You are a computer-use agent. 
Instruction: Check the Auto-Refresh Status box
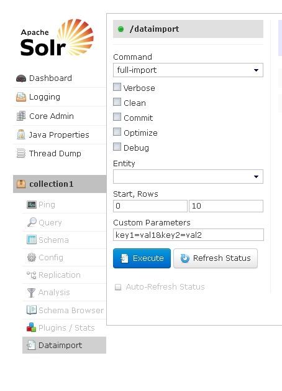(118, 287)
